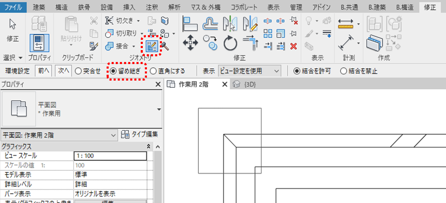This screenshot has height=203, width=446.
Task: Activate the Move tool
Action: coord(190,43)
